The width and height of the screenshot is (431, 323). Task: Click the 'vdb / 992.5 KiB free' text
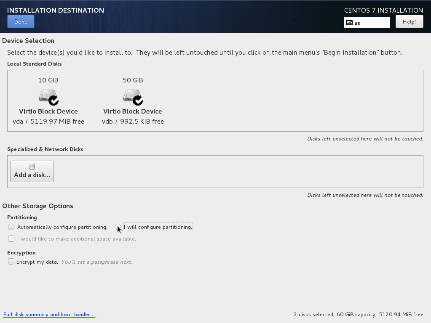tap(133, 121)
